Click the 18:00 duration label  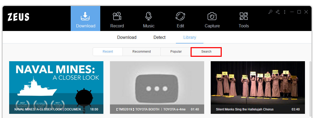point(94,109)
